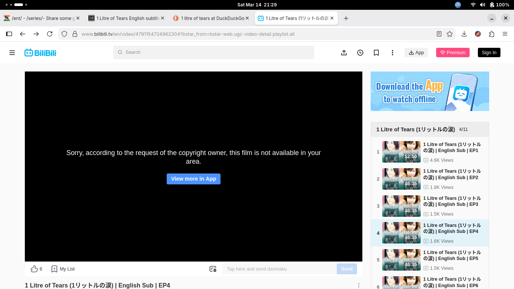The width and height of the screenshot is (514, 289).
Task: Toggle Firefox reader view icon
Action: point(439,34)
